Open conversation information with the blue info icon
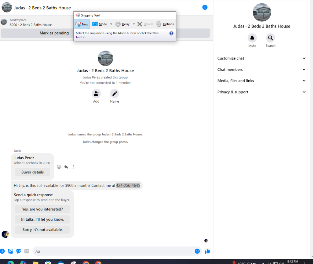The image size is (313, 264). 205,8
